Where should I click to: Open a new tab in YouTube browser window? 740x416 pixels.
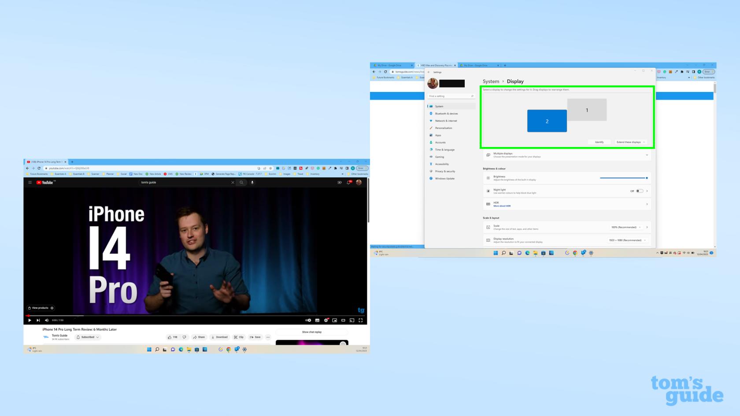point(72,162)
